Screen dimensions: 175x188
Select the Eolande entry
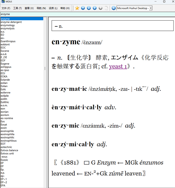(5, 80)
